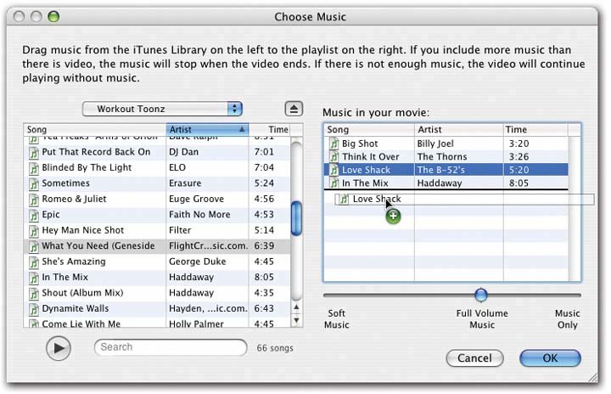
Task: Play the selected song preview
Action: tap(59, 348)
